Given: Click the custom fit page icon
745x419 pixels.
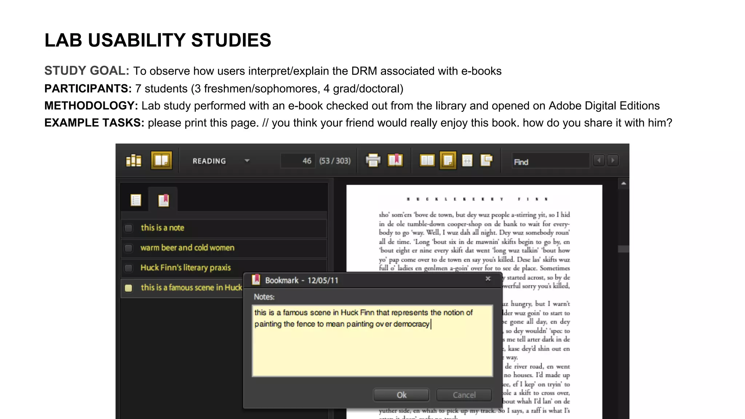Looking at the screenshot, I should click(486, 160).
